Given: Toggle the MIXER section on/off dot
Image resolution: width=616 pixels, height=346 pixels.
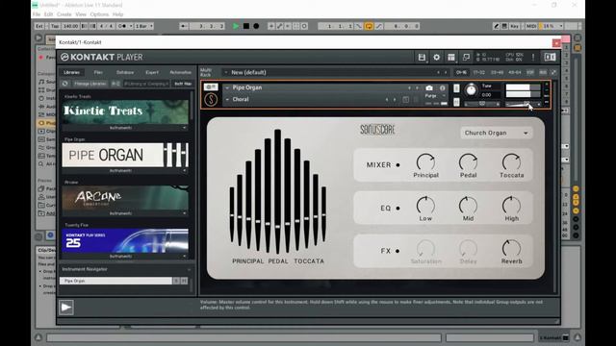Looking at the screenshot, I should [x=398, y=165].
